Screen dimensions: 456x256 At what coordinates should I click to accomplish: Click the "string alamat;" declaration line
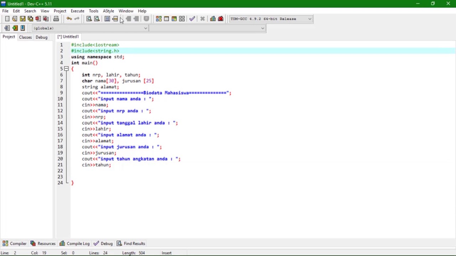pyautogui.click(x=100, y=87)
